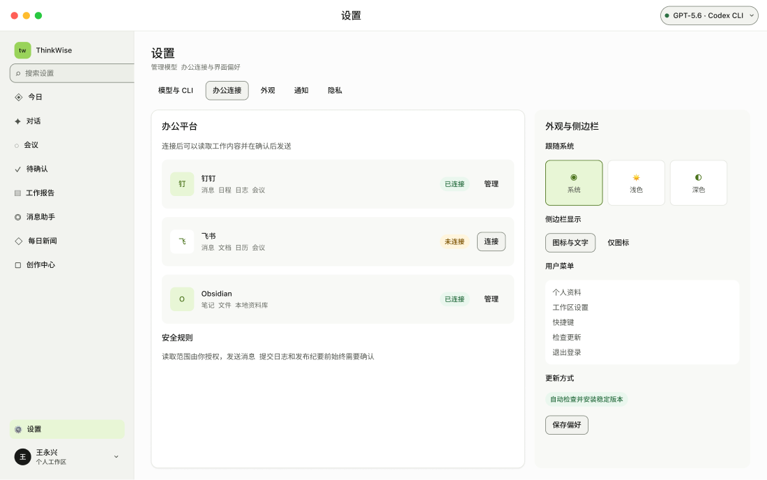Open 消息助手 in the sidebar
Viewport: 767px width, 480px height.
[x=67, y=217]
